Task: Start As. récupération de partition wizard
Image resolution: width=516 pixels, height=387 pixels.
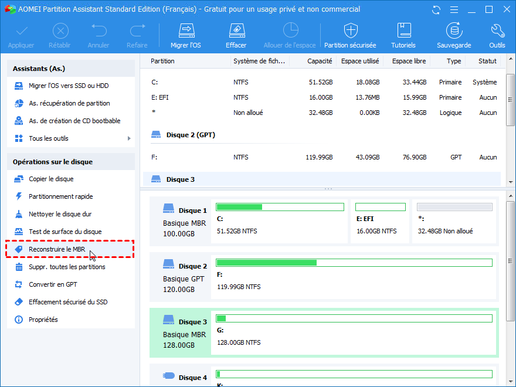Action: [x=71, y=103]
